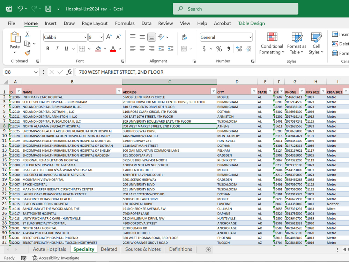349x262 pixels.
Task: Switch to the Page Layout ribbon tab
Action: click(x=95, y=23)
